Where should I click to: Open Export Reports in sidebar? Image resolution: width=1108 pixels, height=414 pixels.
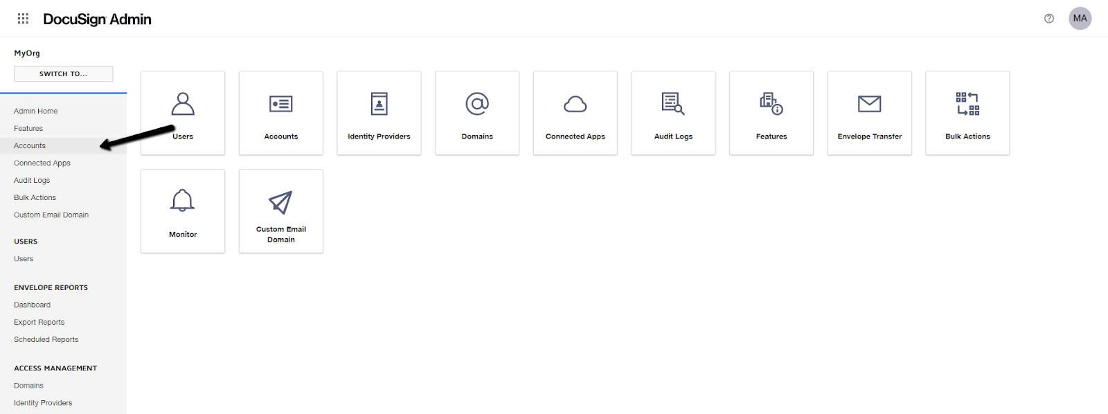(x=39, y=322)
